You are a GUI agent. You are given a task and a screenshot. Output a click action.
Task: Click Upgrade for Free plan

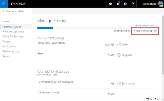tap(127, 55)
